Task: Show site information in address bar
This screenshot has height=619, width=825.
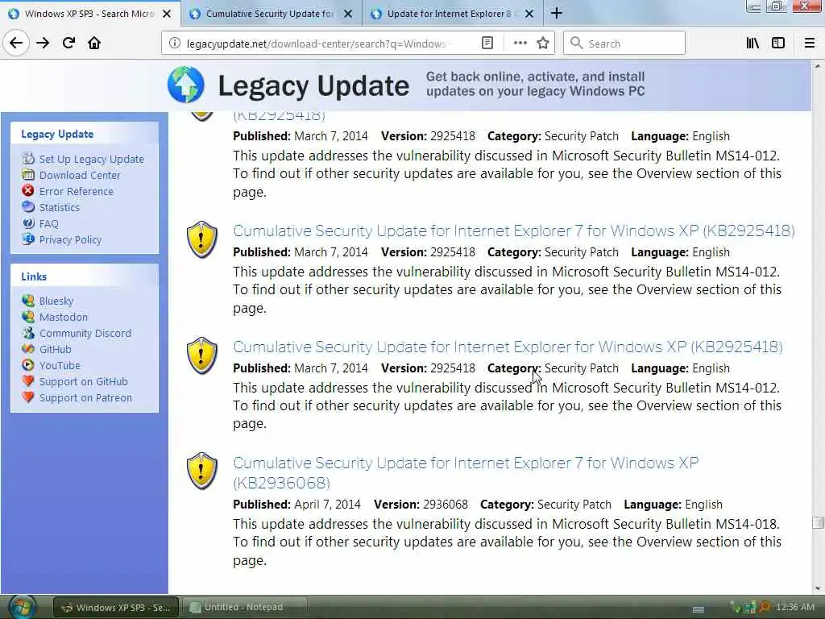Action: click(174, 44)
